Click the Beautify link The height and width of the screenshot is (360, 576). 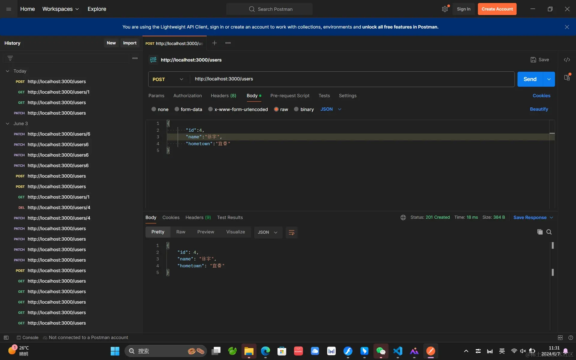[539, 109]
